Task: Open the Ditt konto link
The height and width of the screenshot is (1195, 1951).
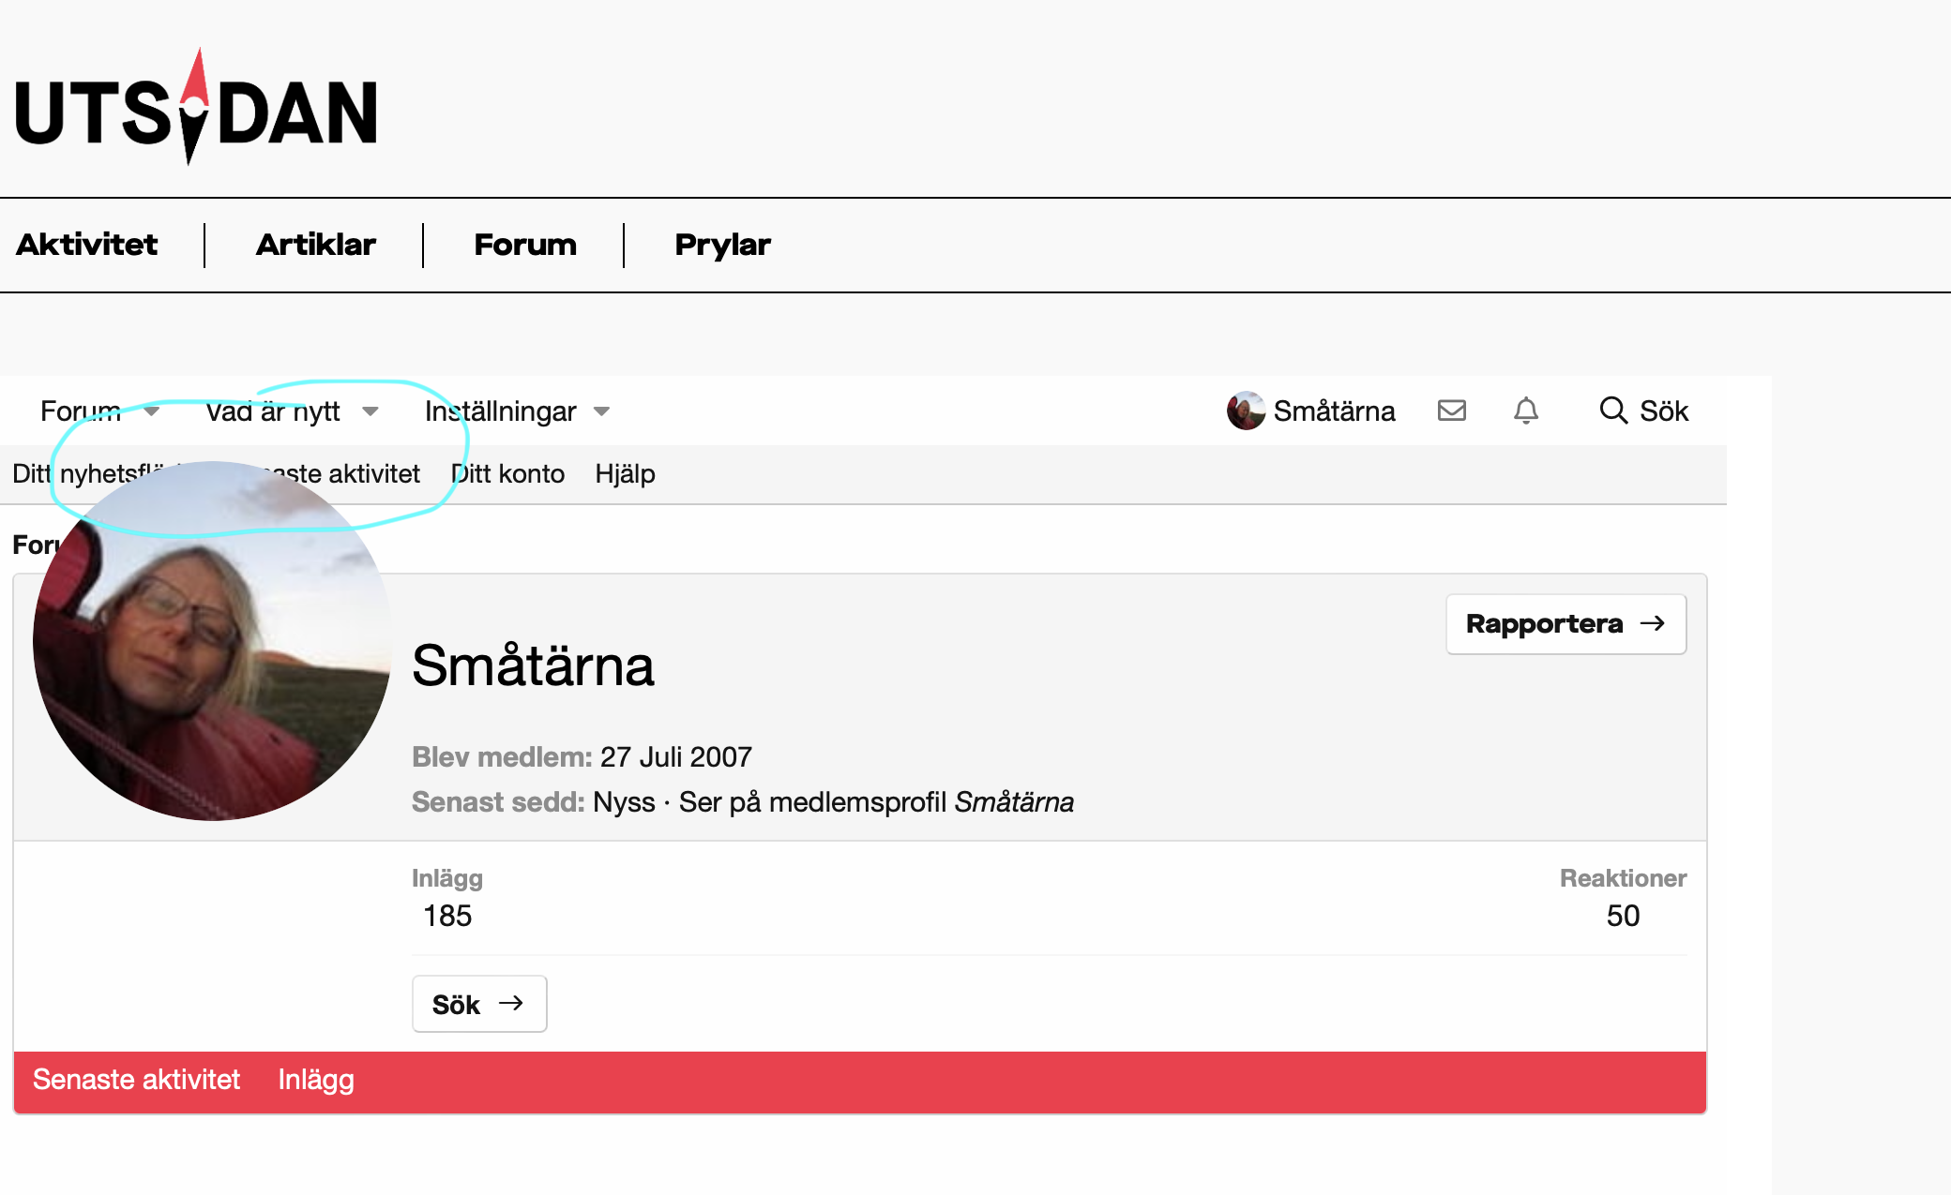Action: 509,474
